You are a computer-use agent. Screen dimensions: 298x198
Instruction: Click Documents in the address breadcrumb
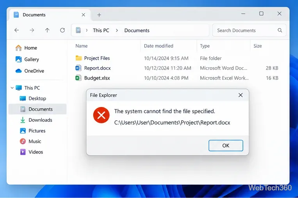tap(137, 30)
